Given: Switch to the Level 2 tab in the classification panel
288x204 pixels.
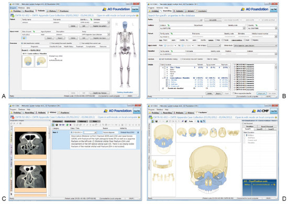Looking at the screenshot, I should (x=259, y=129).
